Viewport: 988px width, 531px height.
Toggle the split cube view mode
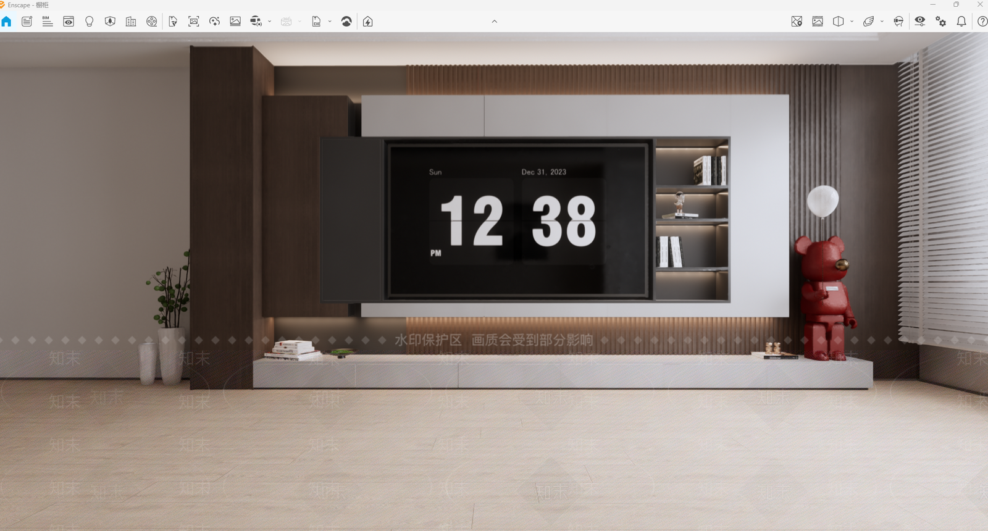[x=838, y=22]
